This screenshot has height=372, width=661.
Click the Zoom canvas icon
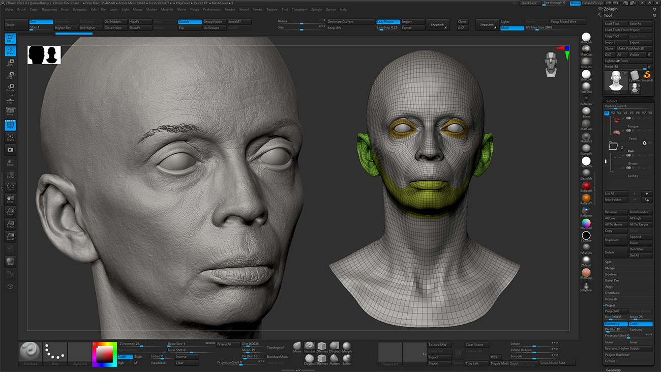(10, 212)
